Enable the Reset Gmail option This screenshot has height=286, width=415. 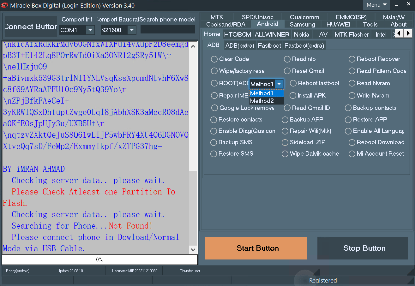point(287,71)
